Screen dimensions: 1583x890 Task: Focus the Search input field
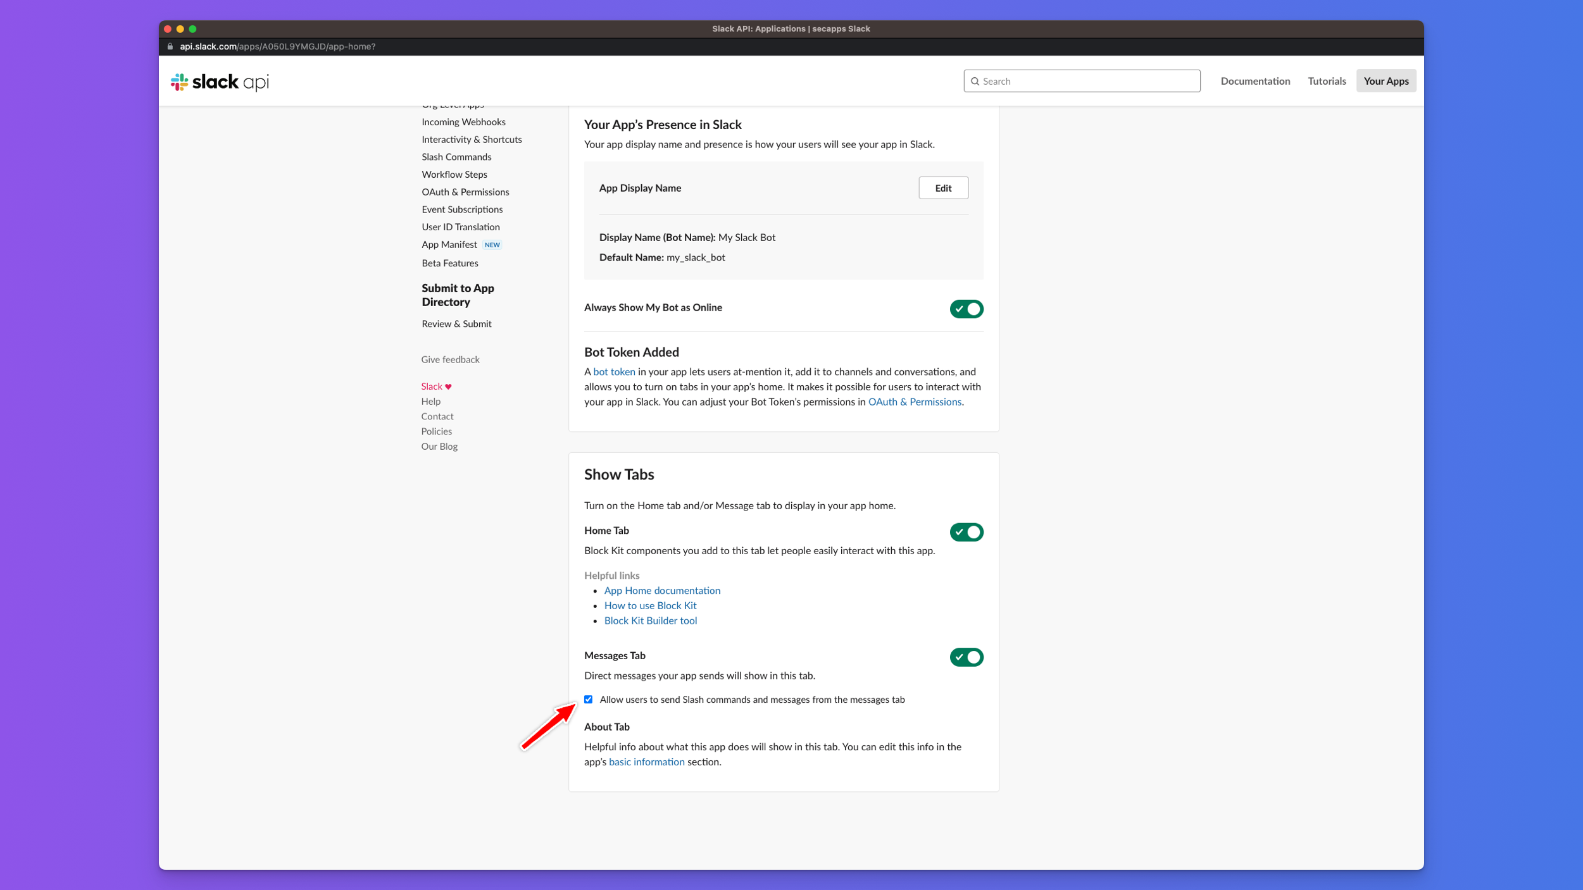[1081, 81]
